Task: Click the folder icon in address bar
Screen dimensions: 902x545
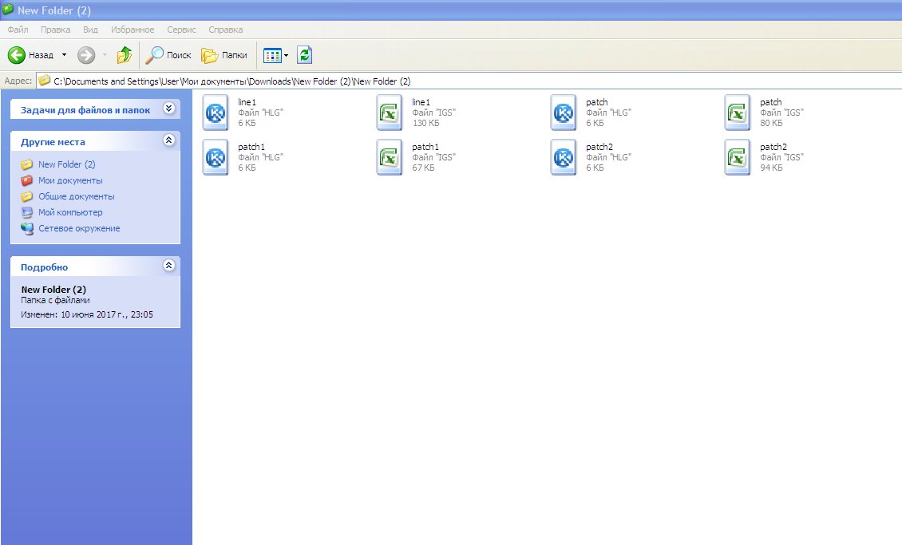Action: [44, 81]
